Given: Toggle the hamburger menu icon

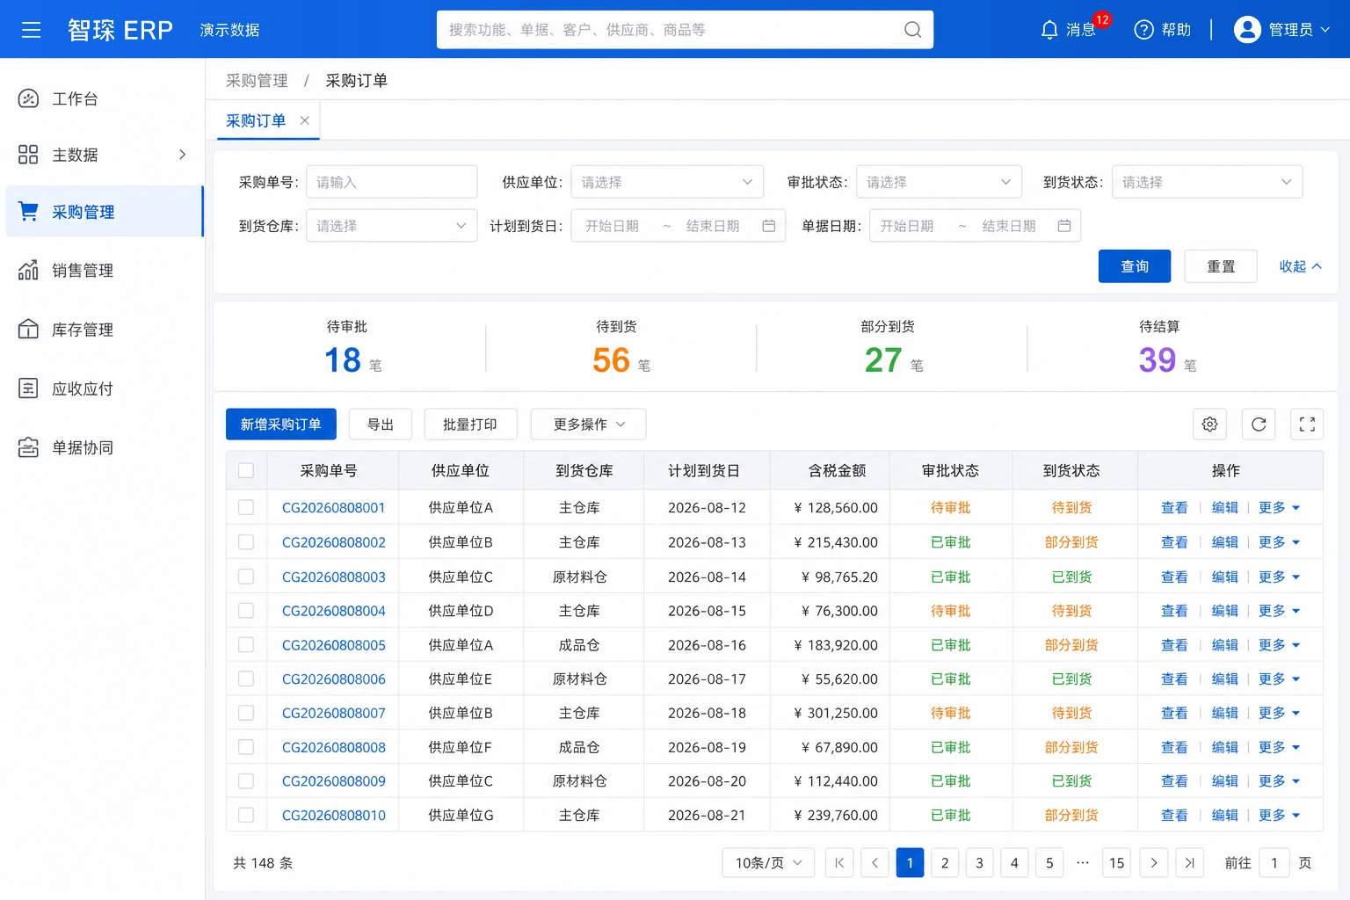Looking at the screenshot, I should tap(31, 30).
